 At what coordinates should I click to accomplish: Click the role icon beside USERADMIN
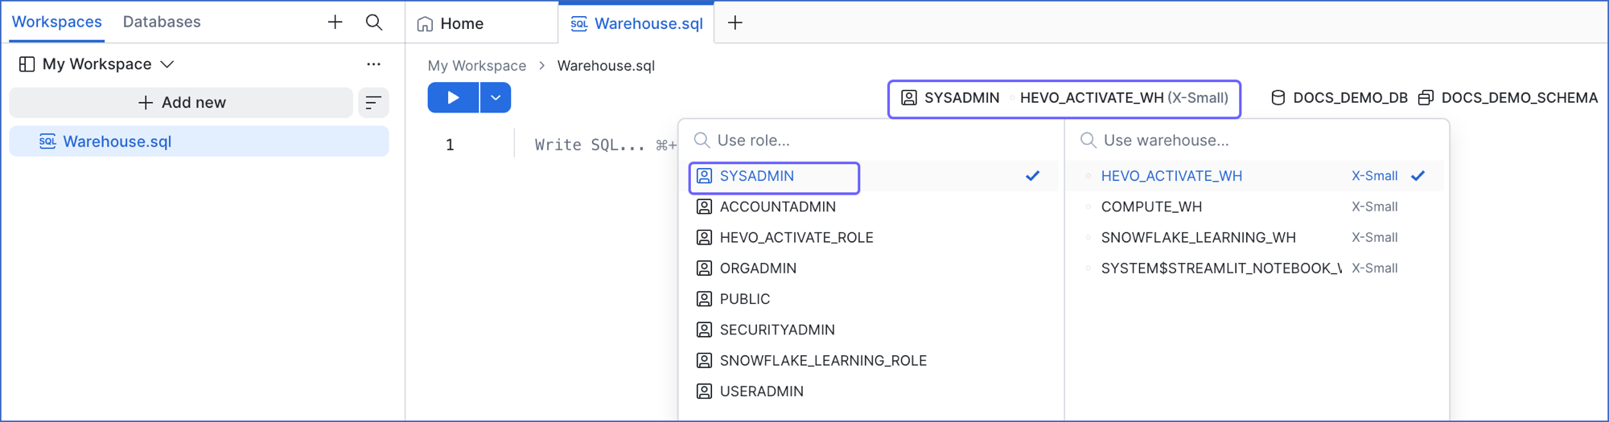tap(704, 391)
